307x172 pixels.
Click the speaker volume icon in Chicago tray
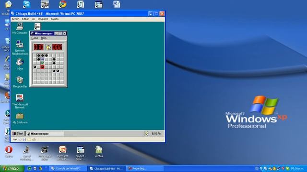[x=147, y=134]
